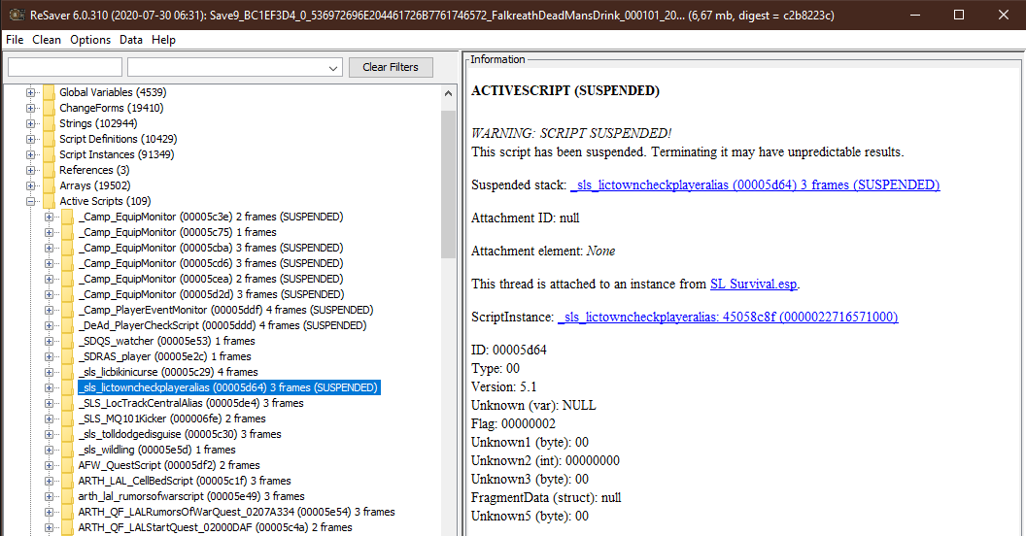This screenshot has width=1026, height=536.
Task: Expand _Camp_EquipMonitor (00005c3e) script node
Action: coord(50,217)
